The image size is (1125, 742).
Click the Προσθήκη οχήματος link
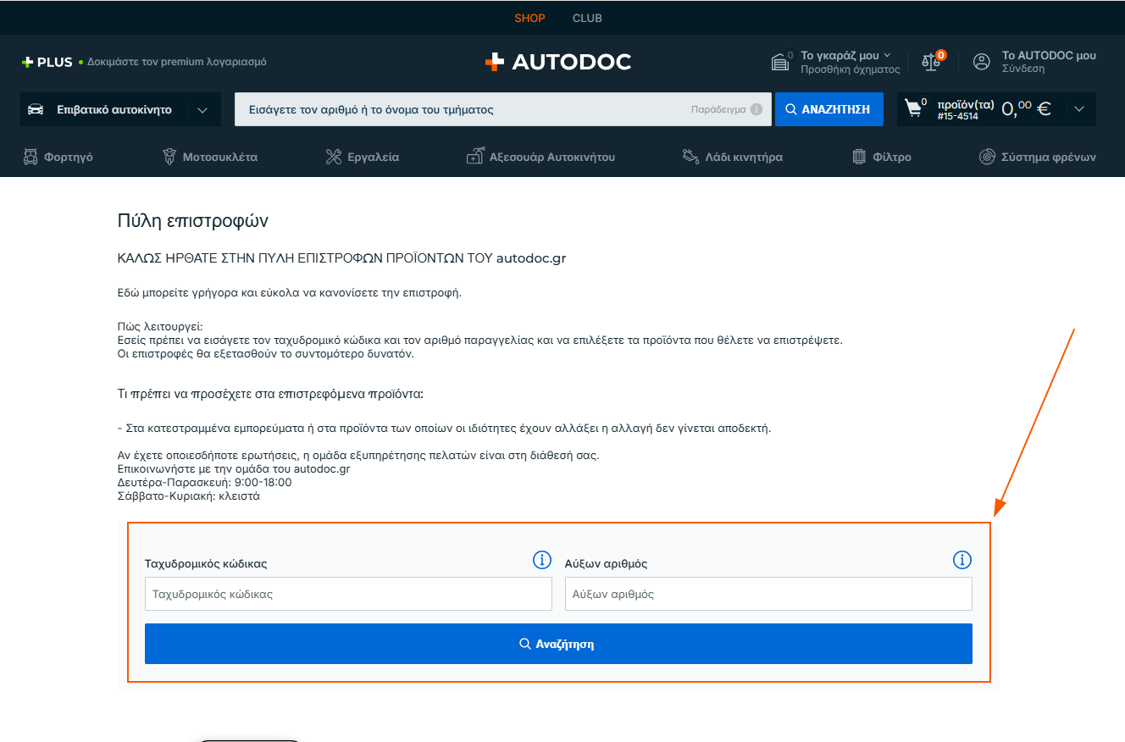click(x=851, y=69)
